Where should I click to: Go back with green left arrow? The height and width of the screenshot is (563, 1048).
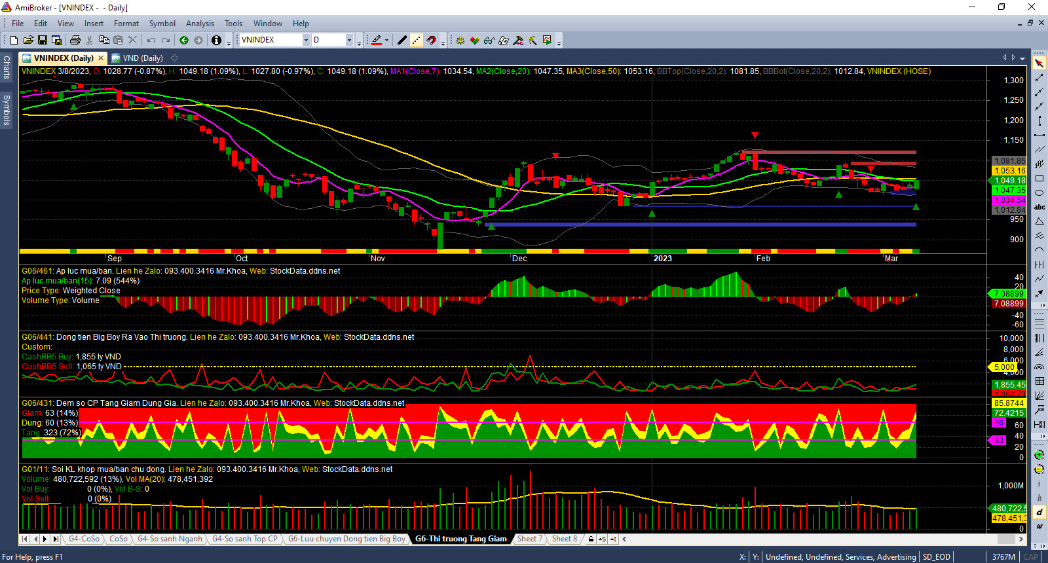pos(184,40)
